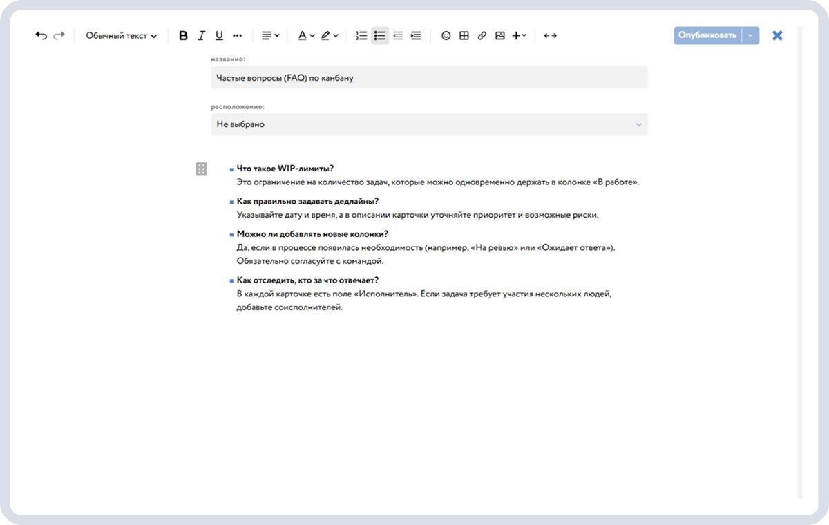
Task: Open more formatting options (three dots)
Action: (238, 36)
